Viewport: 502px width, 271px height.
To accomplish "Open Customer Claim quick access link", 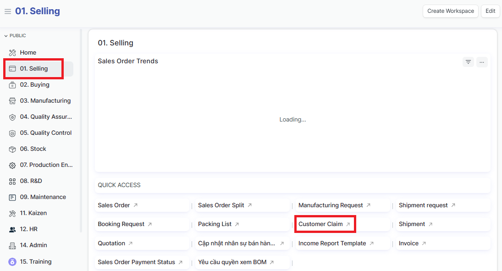I will (320, 224).
